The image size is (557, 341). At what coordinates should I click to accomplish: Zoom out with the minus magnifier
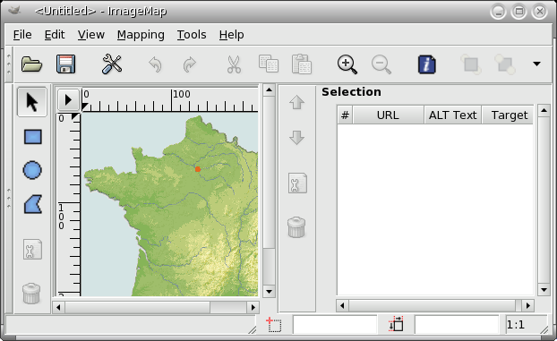click(381, 64)
